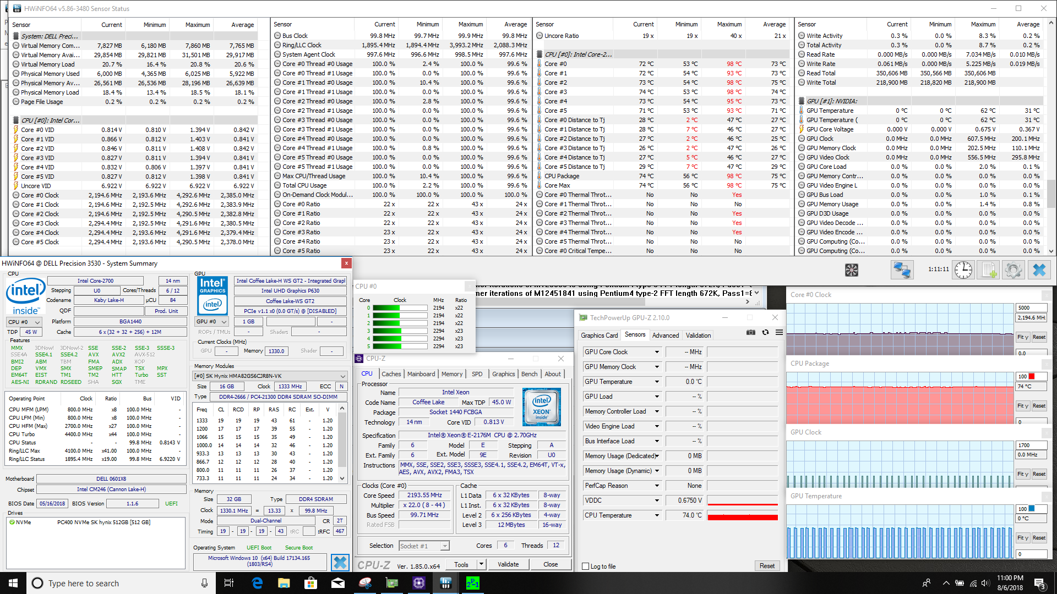The image size is (1057, 594).
Task: Switch to the Mainboard tab in CPU-Z
Action: tap(421, 374)
